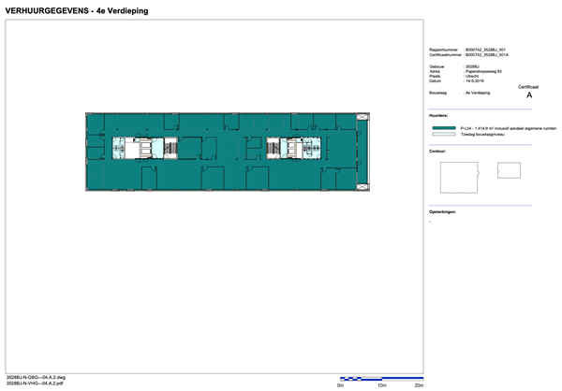Viewport: 562px width, 391px height.
Task: Select the Rapportnummer value B000742_3528BJ_001
Action: click(x=485, y=50)
